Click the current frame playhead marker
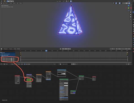 [x=46, y=51]
